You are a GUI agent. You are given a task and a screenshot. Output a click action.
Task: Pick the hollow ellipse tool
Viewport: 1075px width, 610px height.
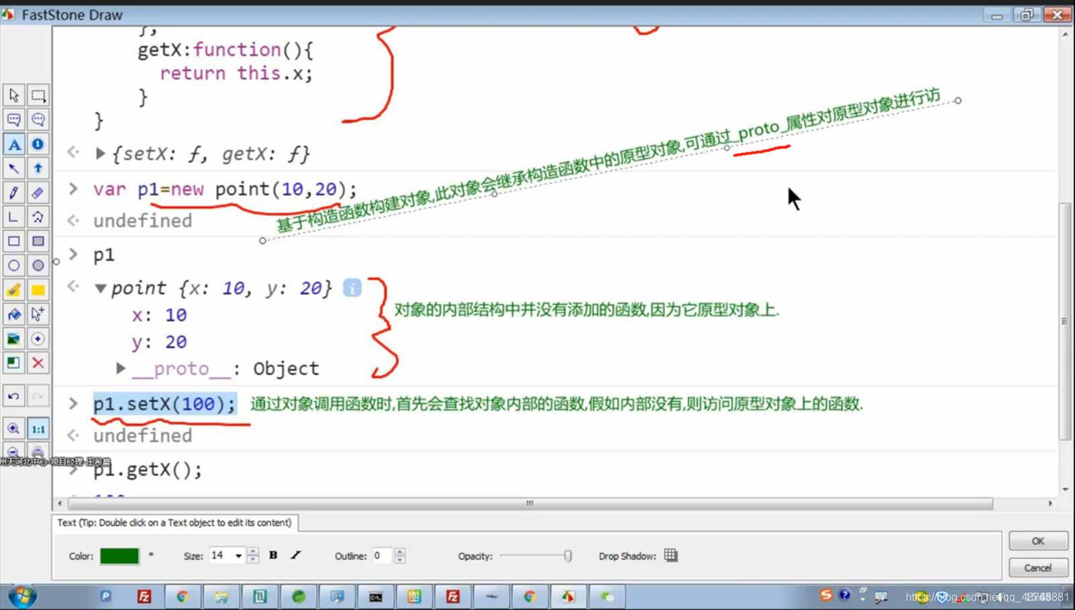pyautogui.click(x=13, y=266)
